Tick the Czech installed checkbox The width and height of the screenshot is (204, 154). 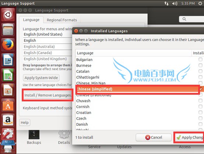tap(200, 118)
